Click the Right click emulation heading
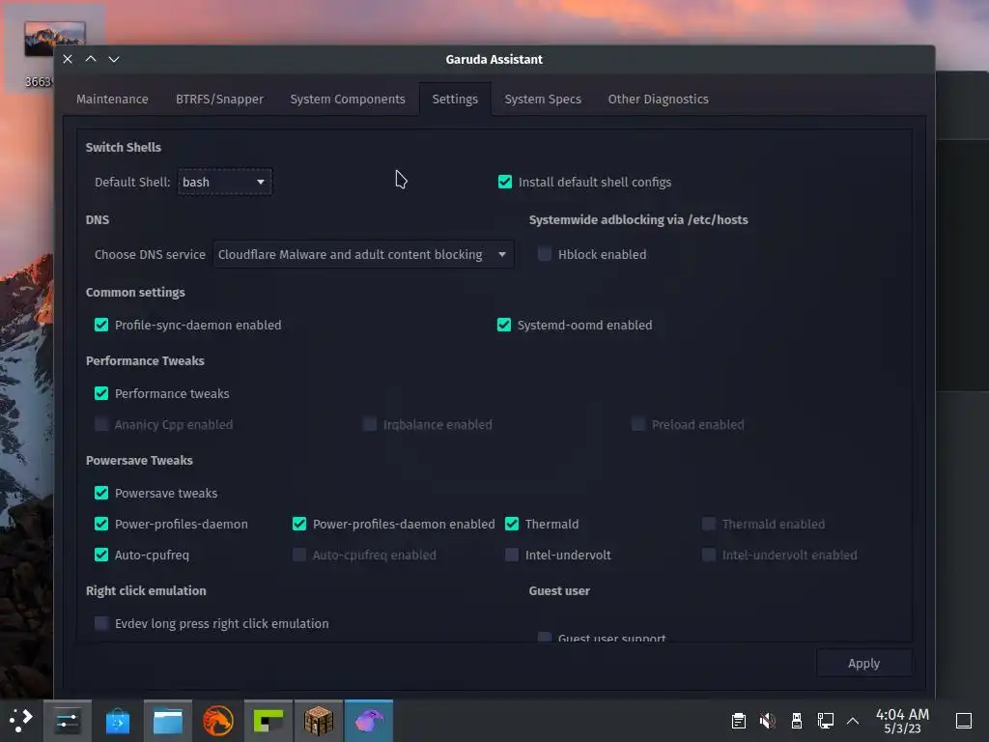Image resolution: width=989 pixels, height=742 pixels. 146,590
